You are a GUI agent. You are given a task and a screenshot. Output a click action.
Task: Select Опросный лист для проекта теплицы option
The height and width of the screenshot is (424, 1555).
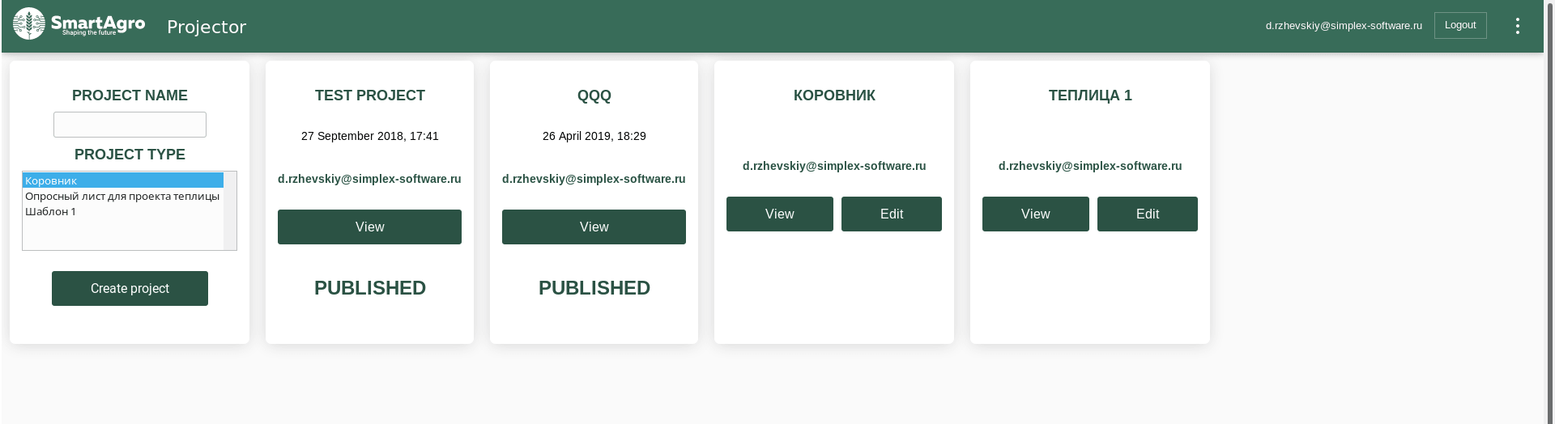pyautogui.click(x=121, y=196)
